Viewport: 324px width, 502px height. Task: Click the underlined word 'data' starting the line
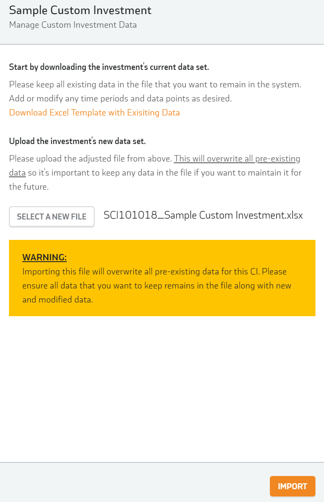click(17, 173)
